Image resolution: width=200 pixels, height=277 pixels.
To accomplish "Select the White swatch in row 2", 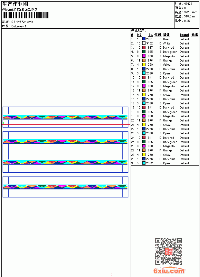I will pyautogui.click(x=144, y=43).
